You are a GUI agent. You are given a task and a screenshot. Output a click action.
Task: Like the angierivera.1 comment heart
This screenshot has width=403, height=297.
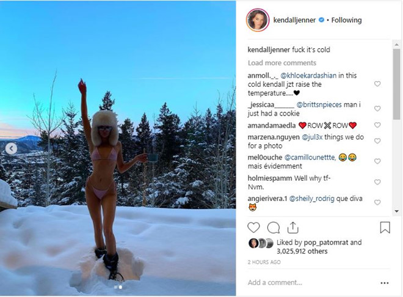[377, 202]
